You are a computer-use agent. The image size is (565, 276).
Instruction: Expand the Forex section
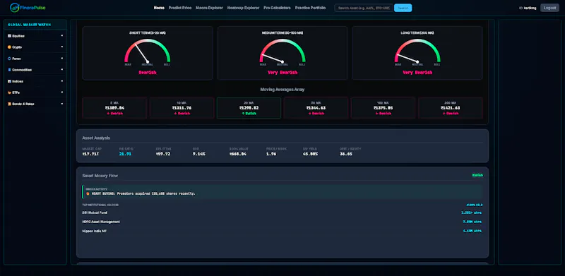tap(62, 58)
